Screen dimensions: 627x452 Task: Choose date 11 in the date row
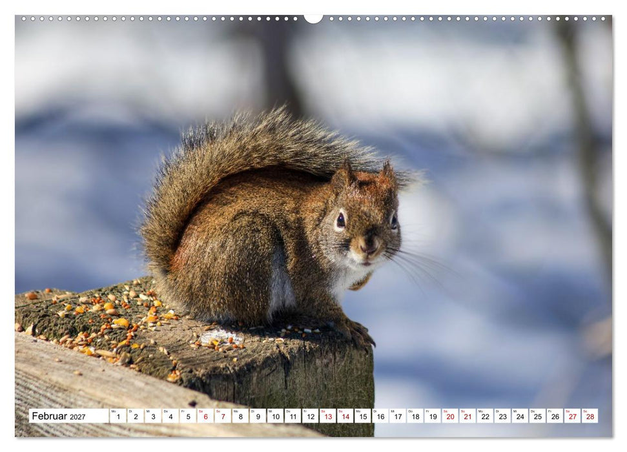[293, 416]
